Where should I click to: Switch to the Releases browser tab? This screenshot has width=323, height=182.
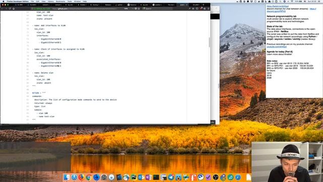point(107,5)
